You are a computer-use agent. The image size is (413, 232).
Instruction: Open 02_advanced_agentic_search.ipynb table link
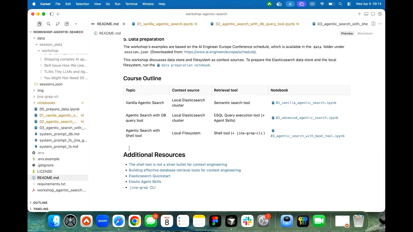point(305,118)
